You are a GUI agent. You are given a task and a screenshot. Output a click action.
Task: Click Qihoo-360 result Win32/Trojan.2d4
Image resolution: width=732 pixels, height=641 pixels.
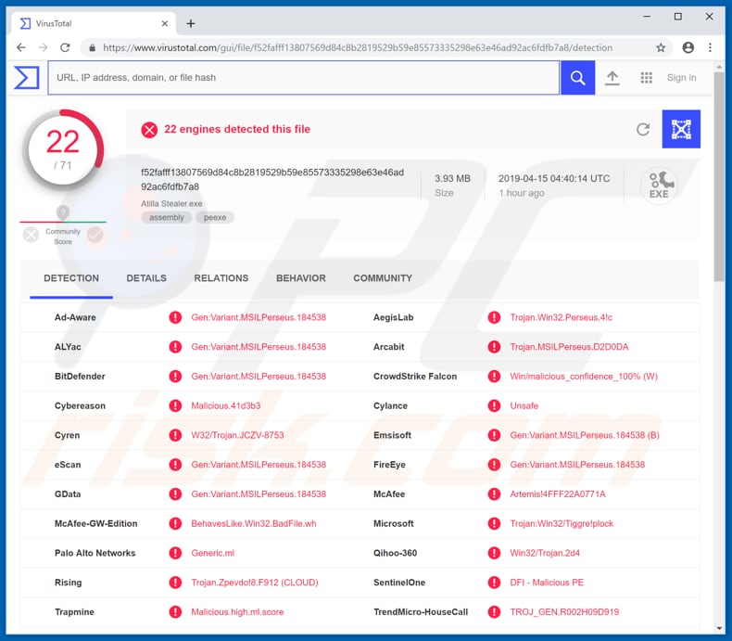click(x=545, y=553)
